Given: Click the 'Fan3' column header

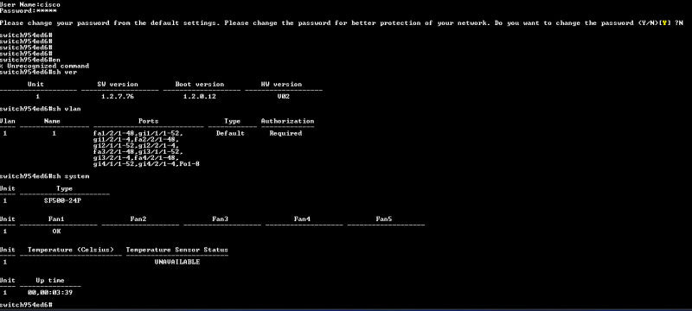Looking at the screenshot, I should pyautogui.click(x=221, y=219).
